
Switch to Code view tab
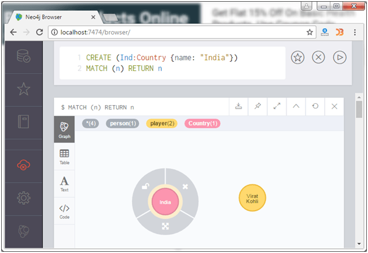point(64,211)
